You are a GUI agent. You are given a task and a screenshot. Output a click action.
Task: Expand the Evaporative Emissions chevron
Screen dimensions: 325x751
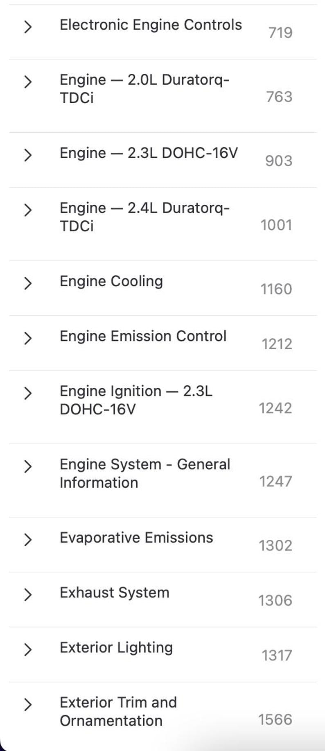click(x=27, y=540)
